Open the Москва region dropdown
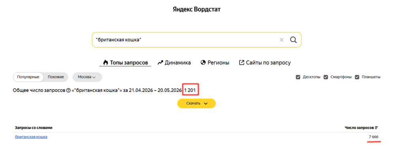Screen dimensions: 405x165 coord(87,77)
